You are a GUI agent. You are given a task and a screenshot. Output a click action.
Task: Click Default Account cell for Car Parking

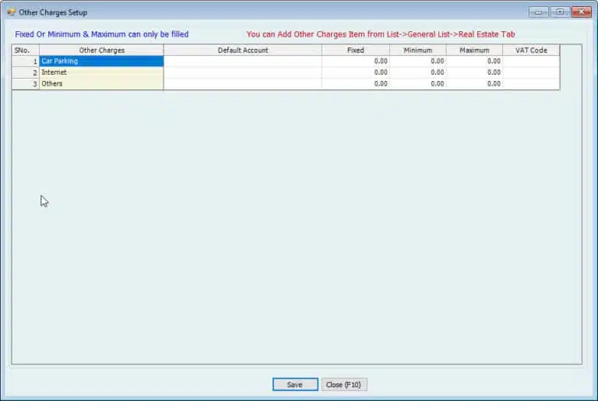pyautogui.click(x=243, y=61)
